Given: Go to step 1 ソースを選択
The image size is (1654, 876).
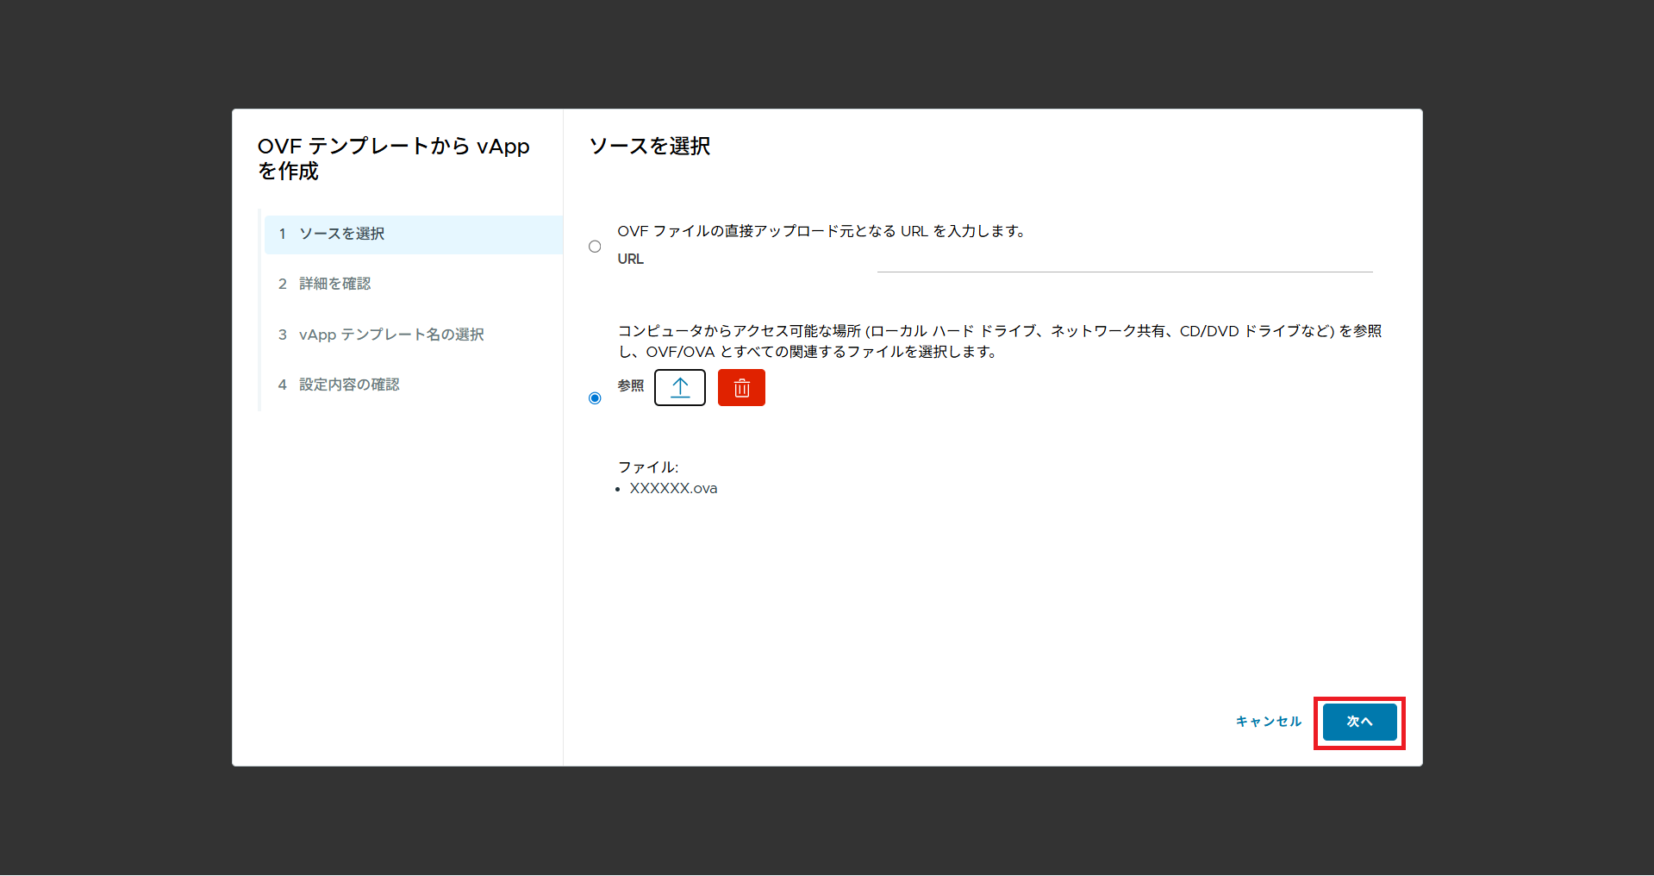Looking at the screenshot, I should (341, 235).
